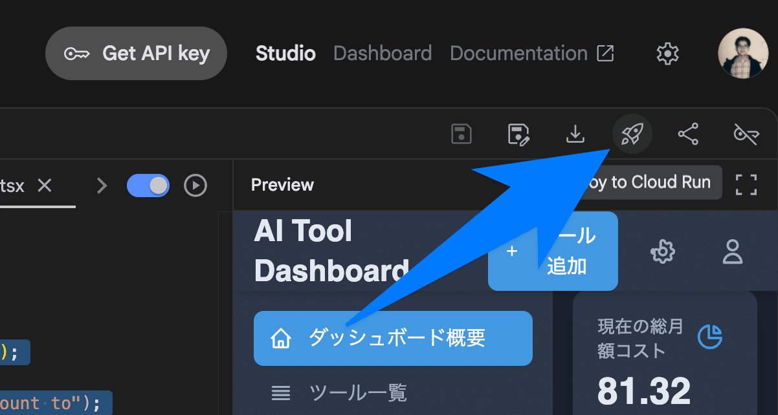The height and width of the screenshot is (415, 778).
Task: Open the Dashboard page in header
Action: (x=382, y=54)
